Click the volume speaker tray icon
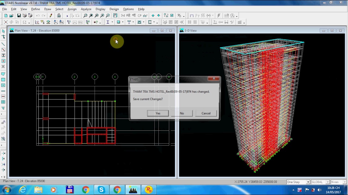This screenshot has width=348, height=195. coord(319,190)
